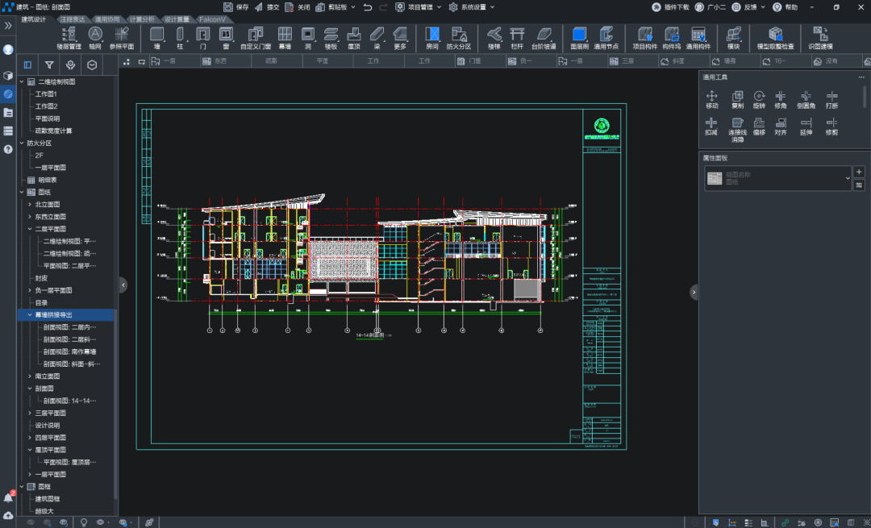Select the 台阶坡道 steps and ramp tool
The image size is (871, 528).
pos(544,38)
